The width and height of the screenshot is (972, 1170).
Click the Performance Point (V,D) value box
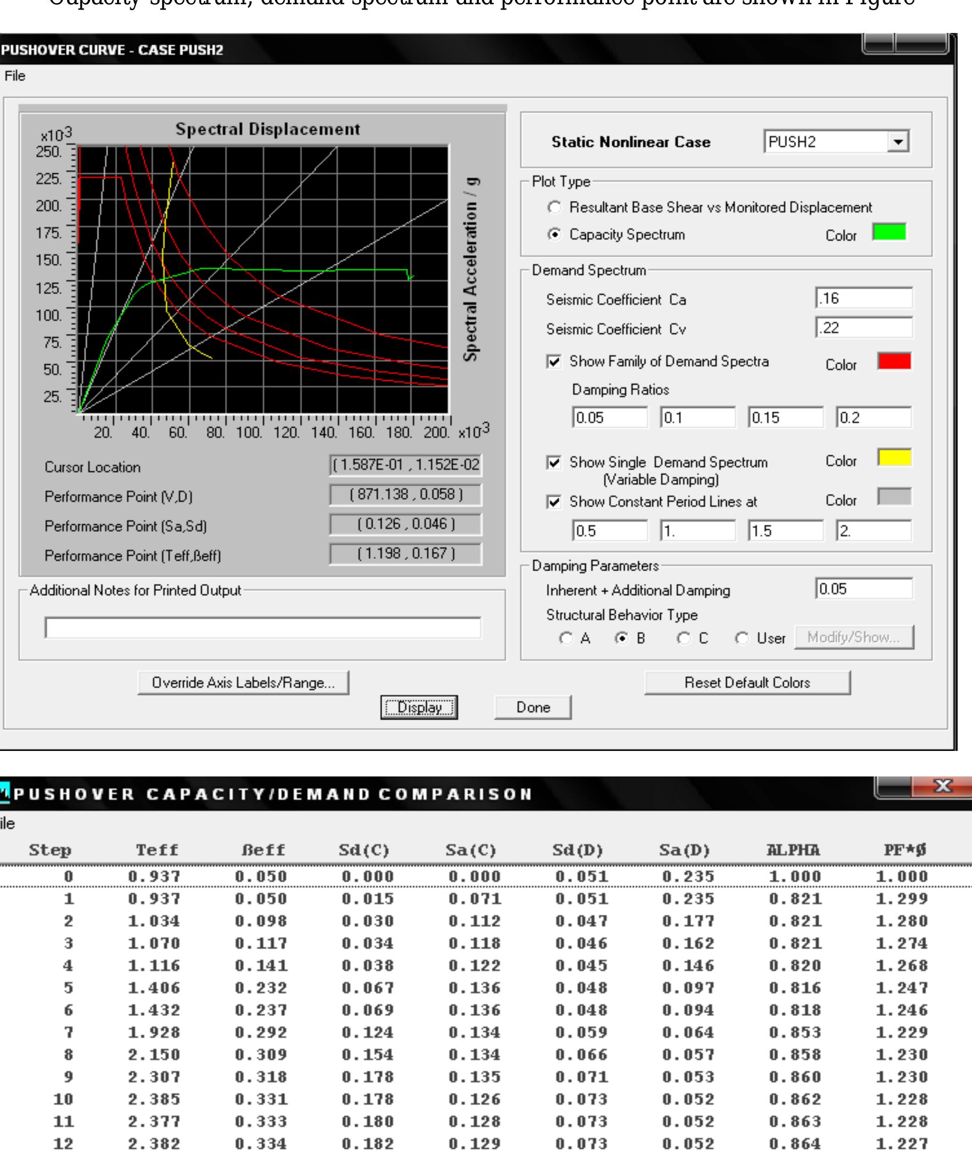click(406, 494)
